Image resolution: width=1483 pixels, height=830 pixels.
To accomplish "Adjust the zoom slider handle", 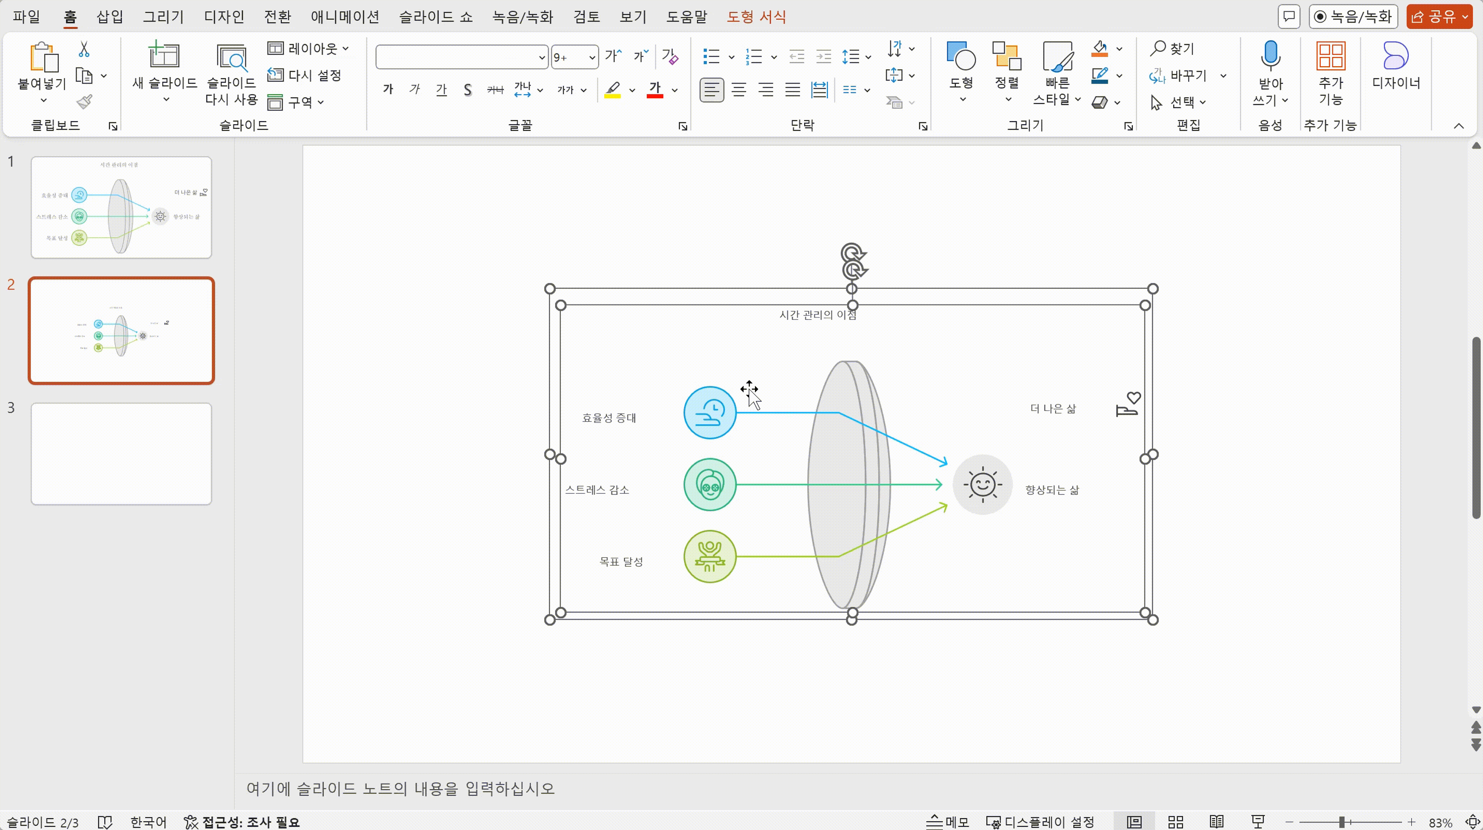I will click(1342, 822).
